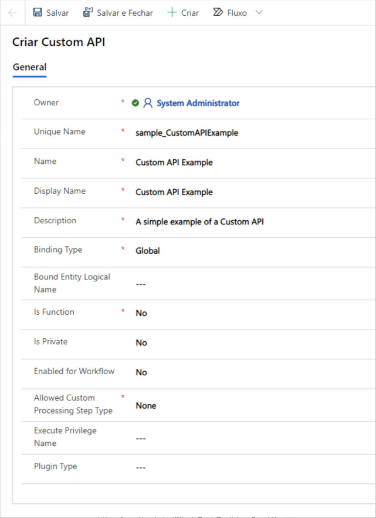
Task: Open the Allowed Custom Processing Step Type picker
Action: pos(144,405)
